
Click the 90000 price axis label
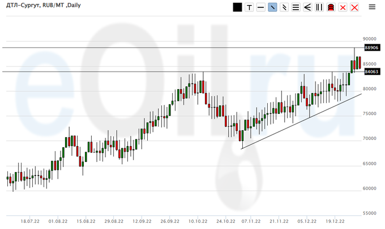(x=370, y=38)
